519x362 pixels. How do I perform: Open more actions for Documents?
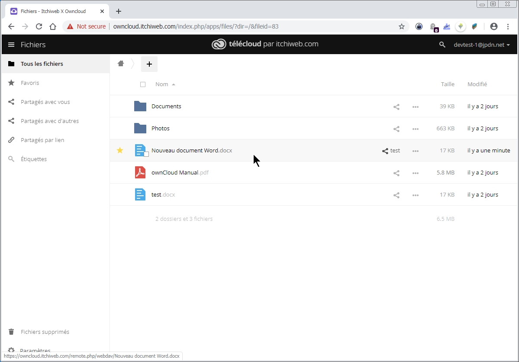click(x=416, y=107)
